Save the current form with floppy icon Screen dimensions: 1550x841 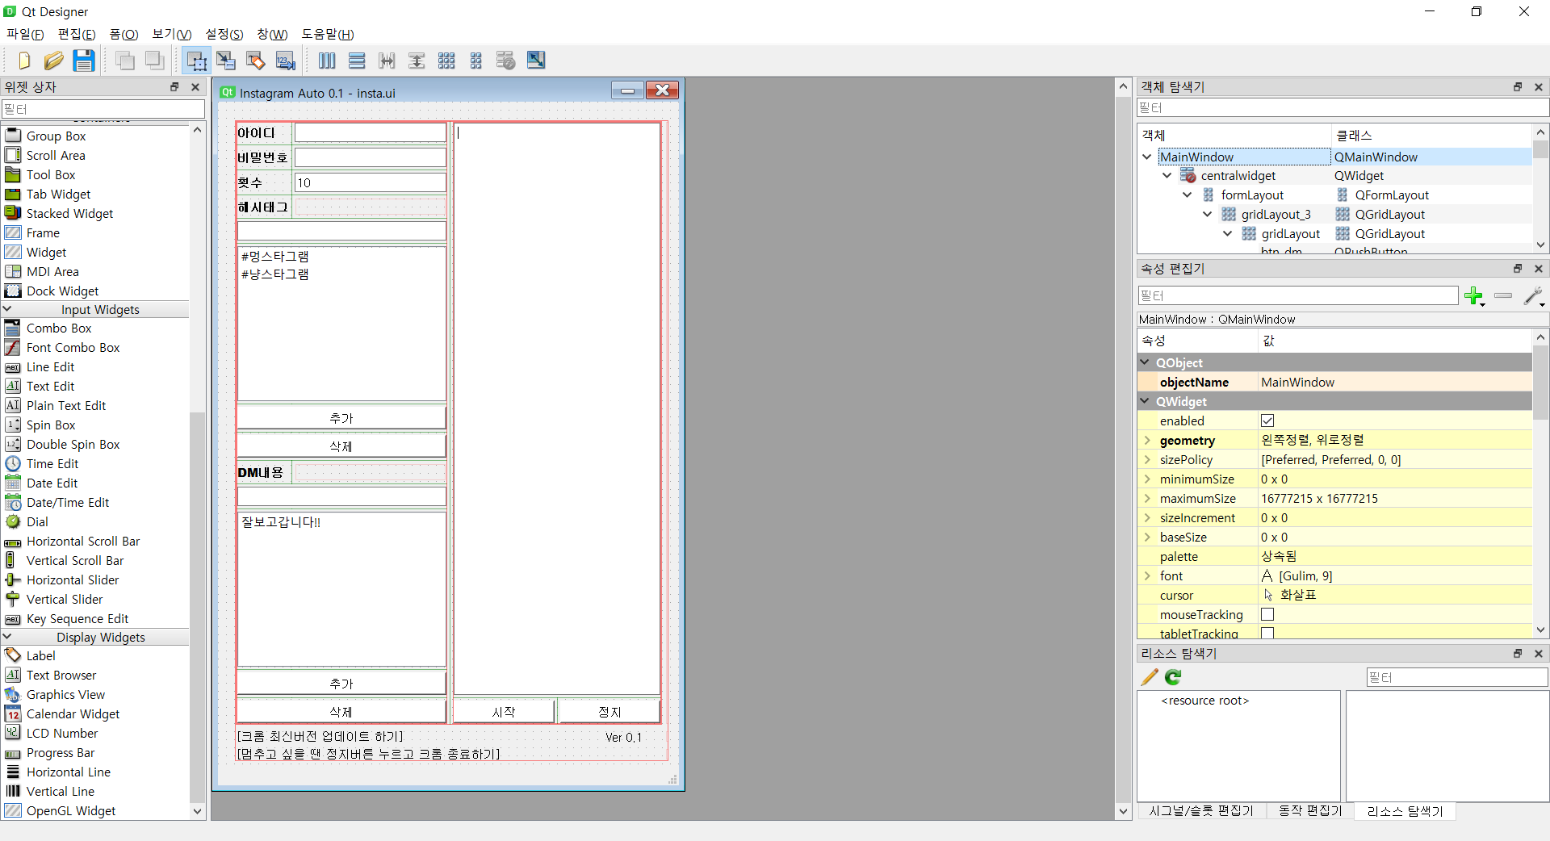click(x=83, y=61)
